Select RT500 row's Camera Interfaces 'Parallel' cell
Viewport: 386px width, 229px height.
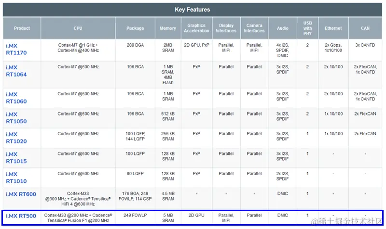(254, 218)
